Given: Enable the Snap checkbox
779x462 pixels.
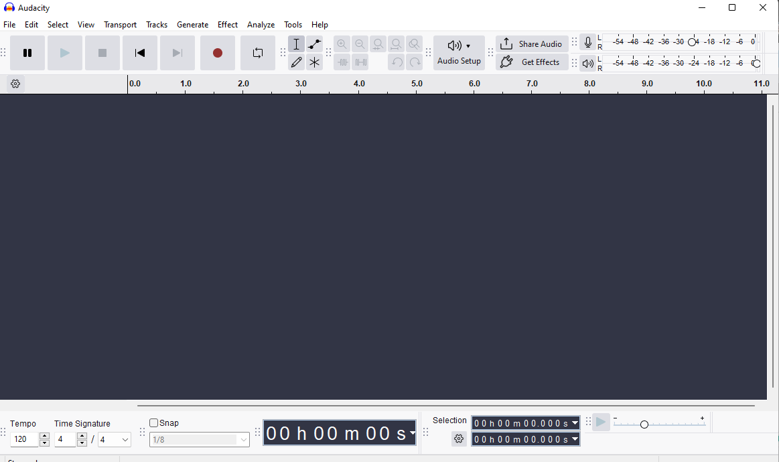Looking at the screenshot, I should point(153,422).
